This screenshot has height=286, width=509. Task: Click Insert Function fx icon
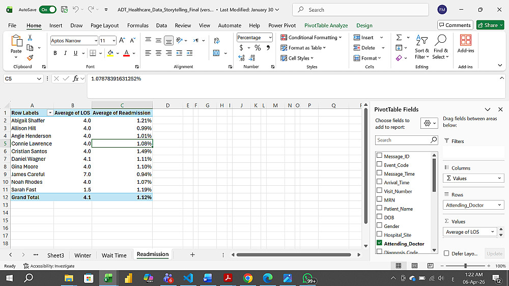click(x=76, y=78)
